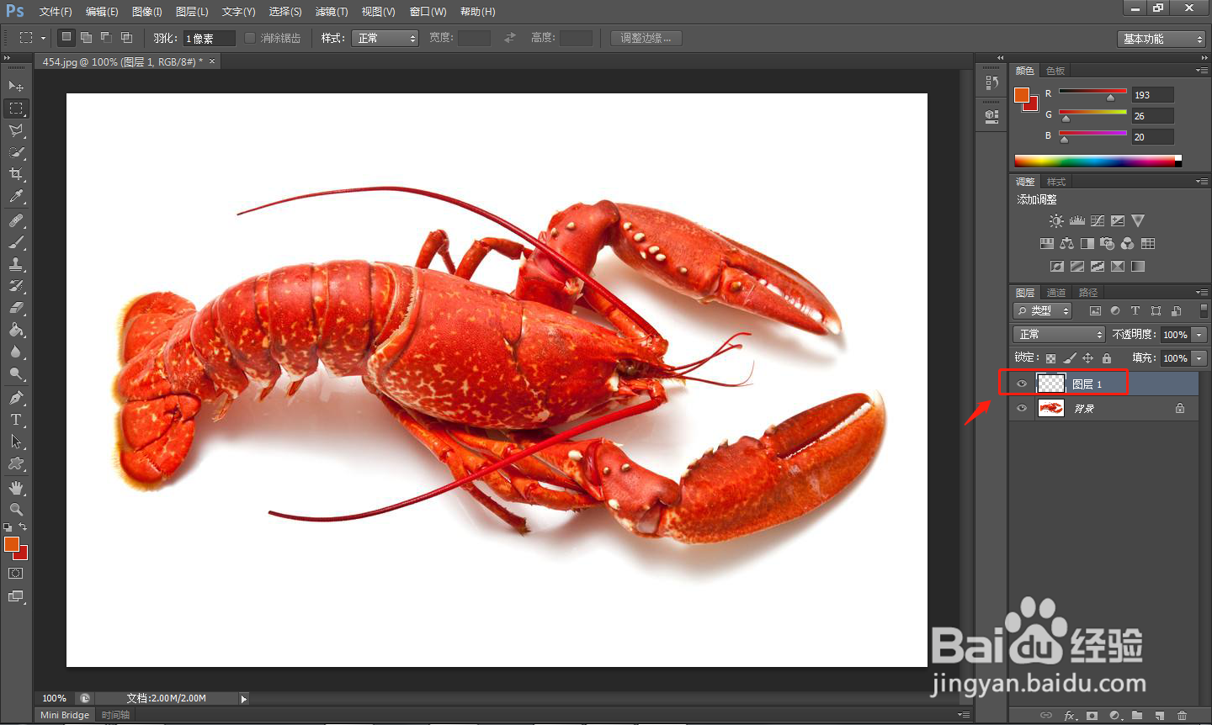Select the Dodge tool

(16, 373)
